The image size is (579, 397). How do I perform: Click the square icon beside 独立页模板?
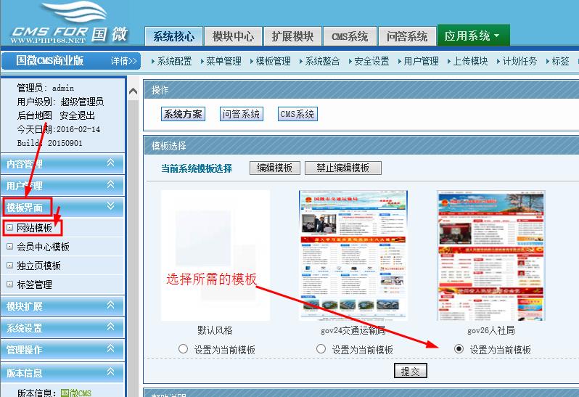(9, 266)
